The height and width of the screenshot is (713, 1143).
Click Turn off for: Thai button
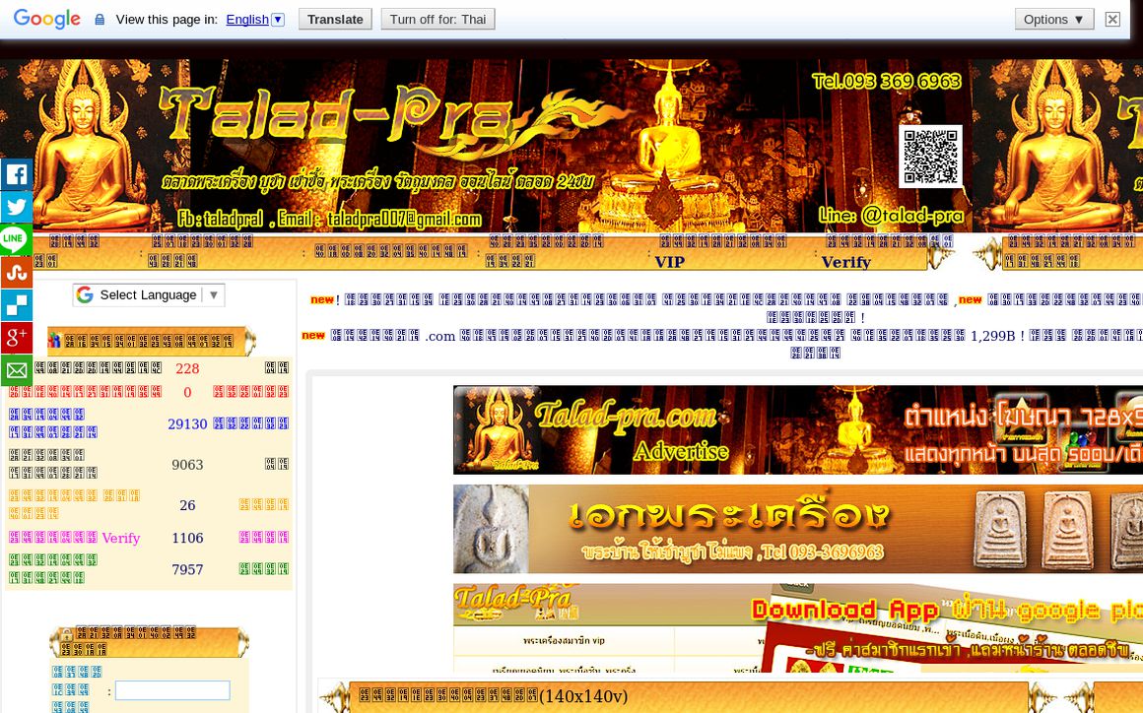coord(437,19)
